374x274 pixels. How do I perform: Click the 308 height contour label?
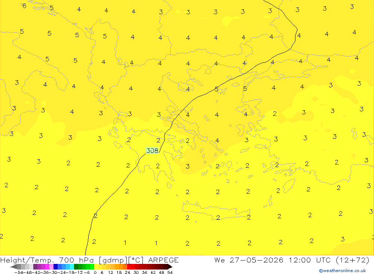tap(152, 151)
